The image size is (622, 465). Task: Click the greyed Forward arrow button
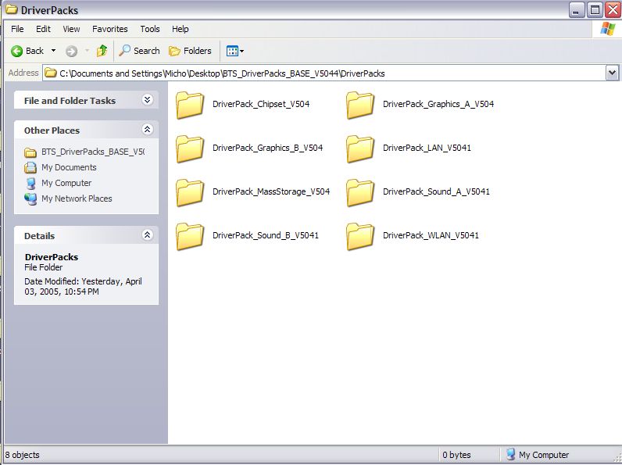pos(71,51)
